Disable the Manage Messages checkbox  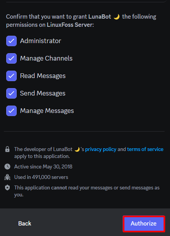point(11,111)
